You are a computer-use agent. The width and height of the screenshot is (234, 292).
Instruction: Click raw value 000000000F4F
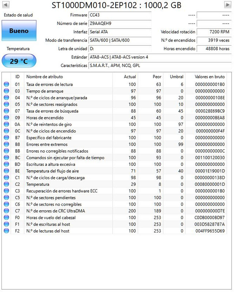210,131
